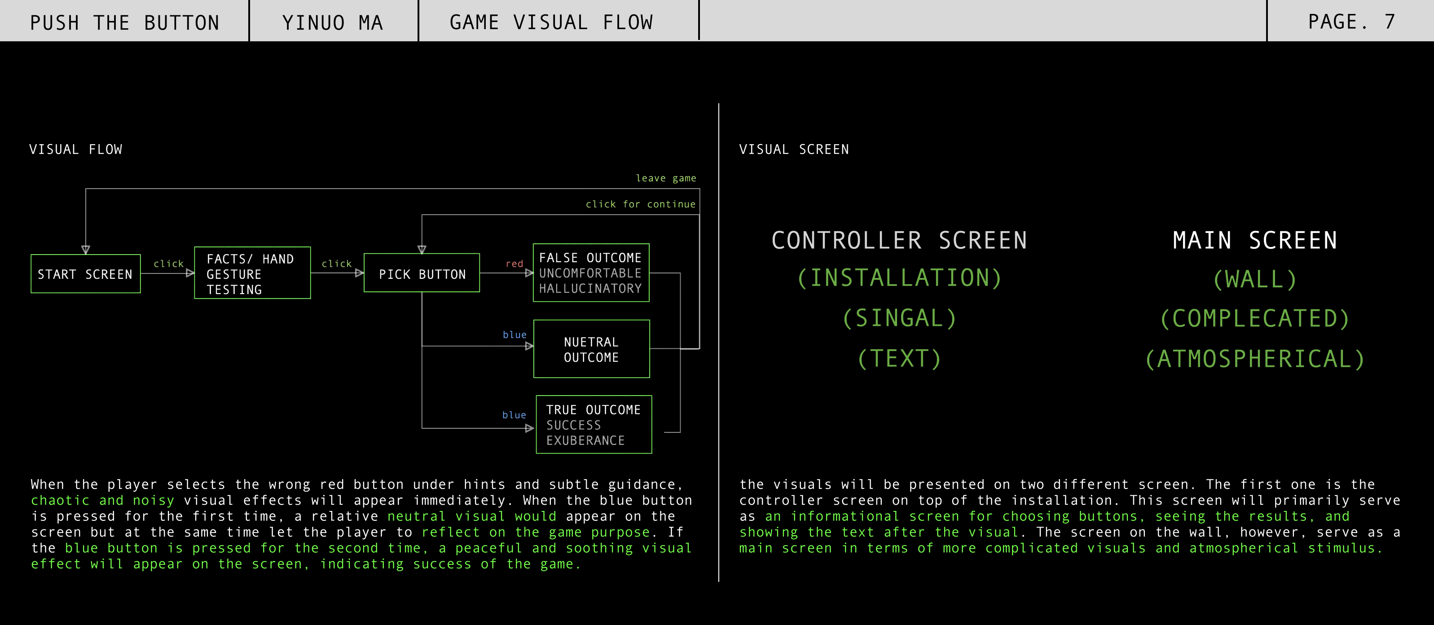Image resolution: width=1434 pixels, height=625 pixels.
Task: Select the FACTS/ HAND GESTURE TESTING box
Action: (x=252, y=273)
